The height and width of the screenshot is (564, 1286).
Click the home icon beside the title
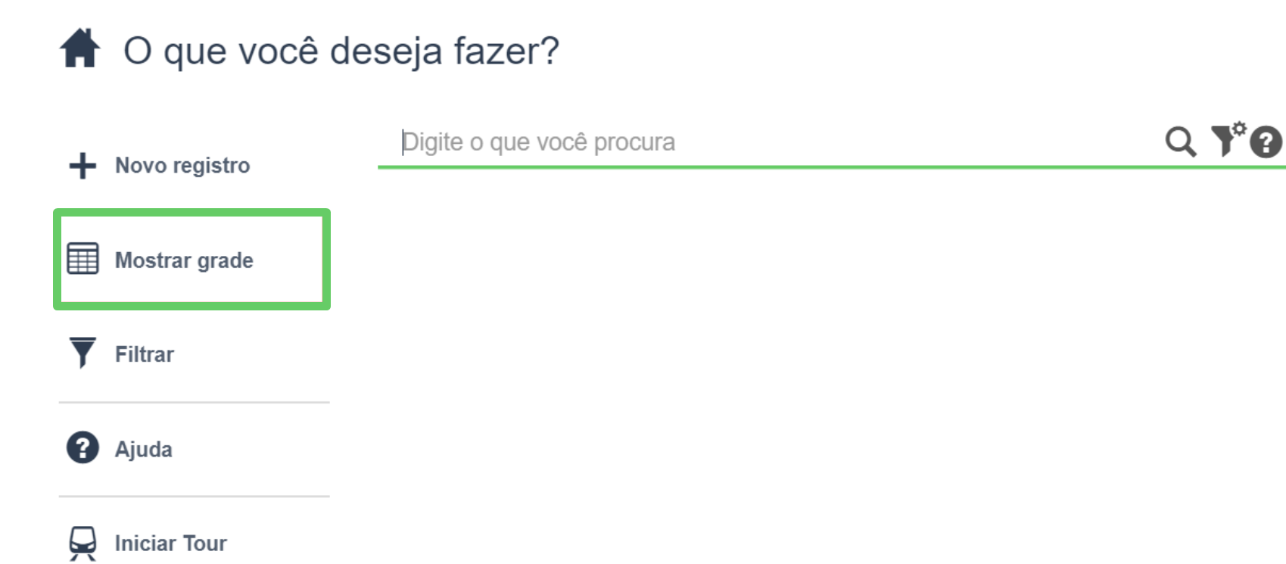tap(80, 49)
